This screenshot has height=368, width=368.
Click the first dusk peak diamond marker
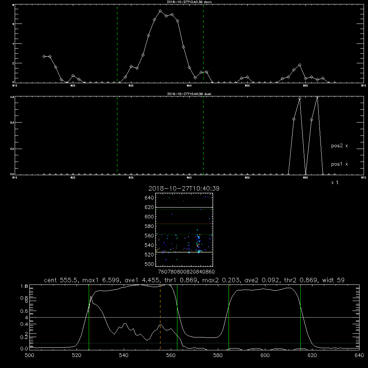click(300, 98)
